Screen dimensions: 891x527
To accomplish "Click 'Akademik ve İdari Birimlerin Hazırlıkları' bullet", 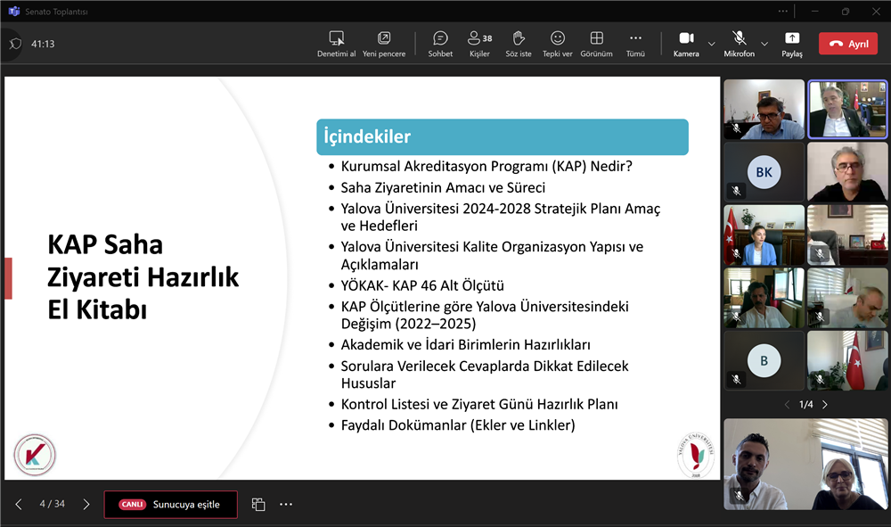I will pyautogui.click(x=465, y=344).
